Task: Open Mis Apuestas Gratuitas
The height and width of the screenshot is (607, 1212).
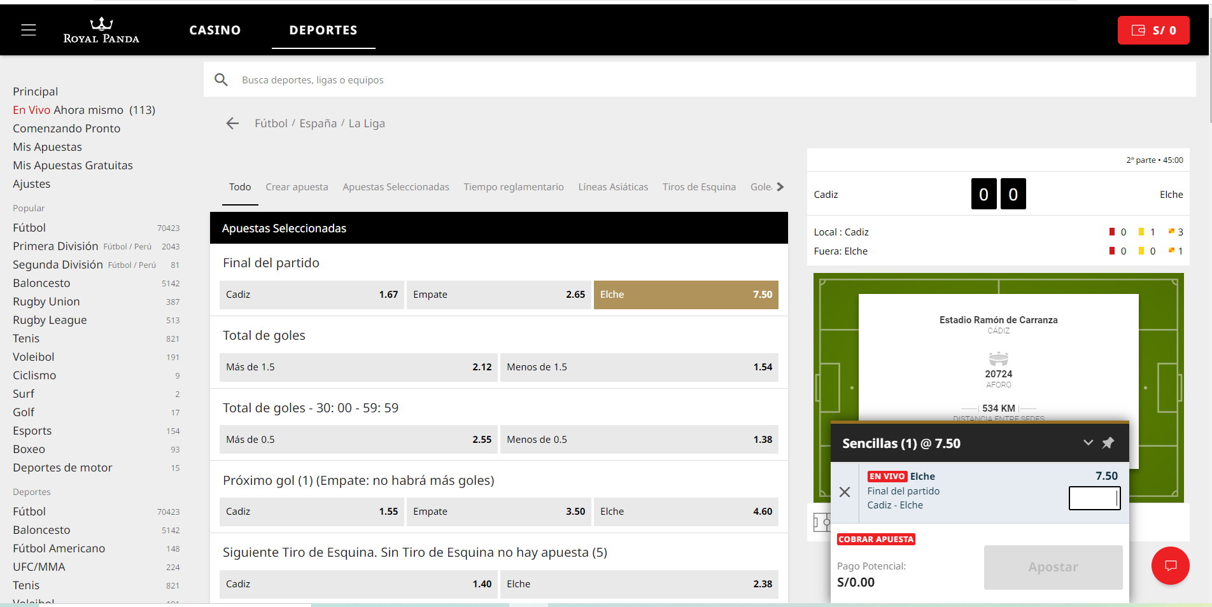Action: (73, 165)
